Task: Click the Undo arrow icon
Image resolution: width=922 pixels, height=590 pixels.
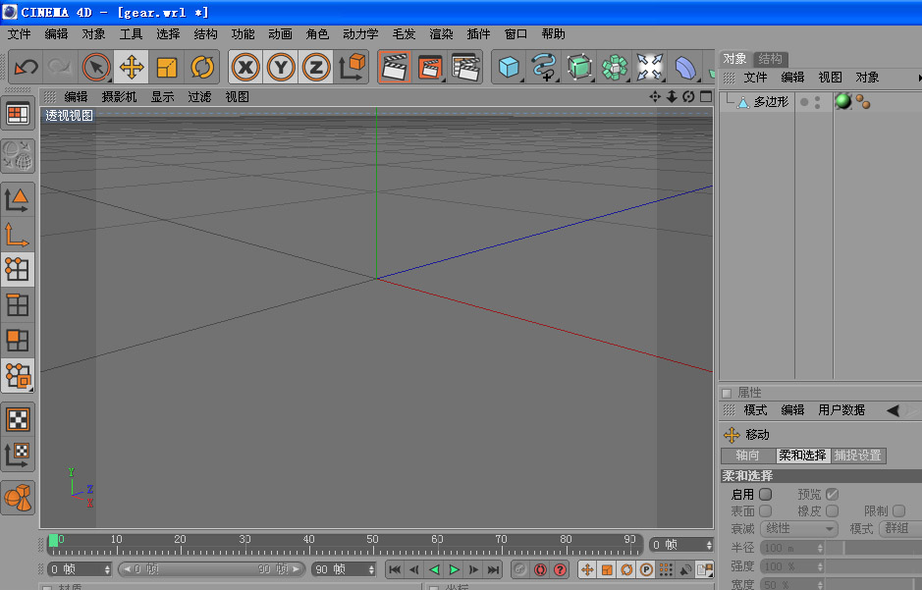Action: pos(26,67)
